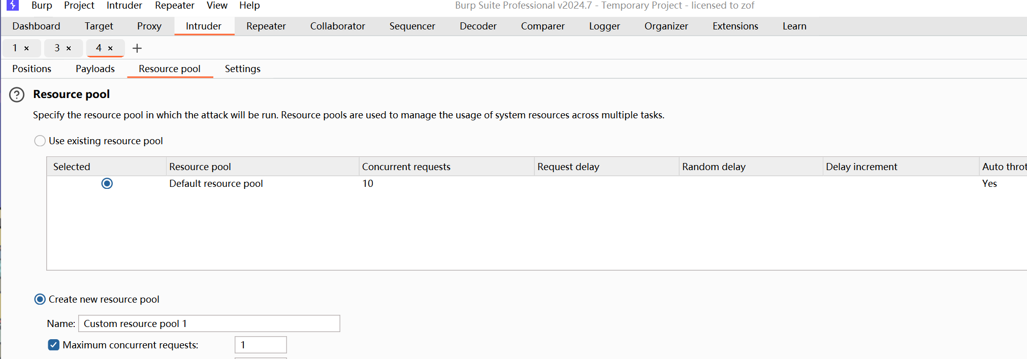This screenshot has width=1027, height=359.
Task: Sort by Concurrent requests column header
Action: click(446, 167)
